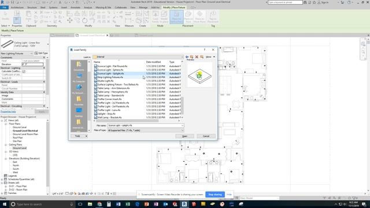Open the Tools dropdown in Load Family

pyautogui.click(x=79, y=136)
